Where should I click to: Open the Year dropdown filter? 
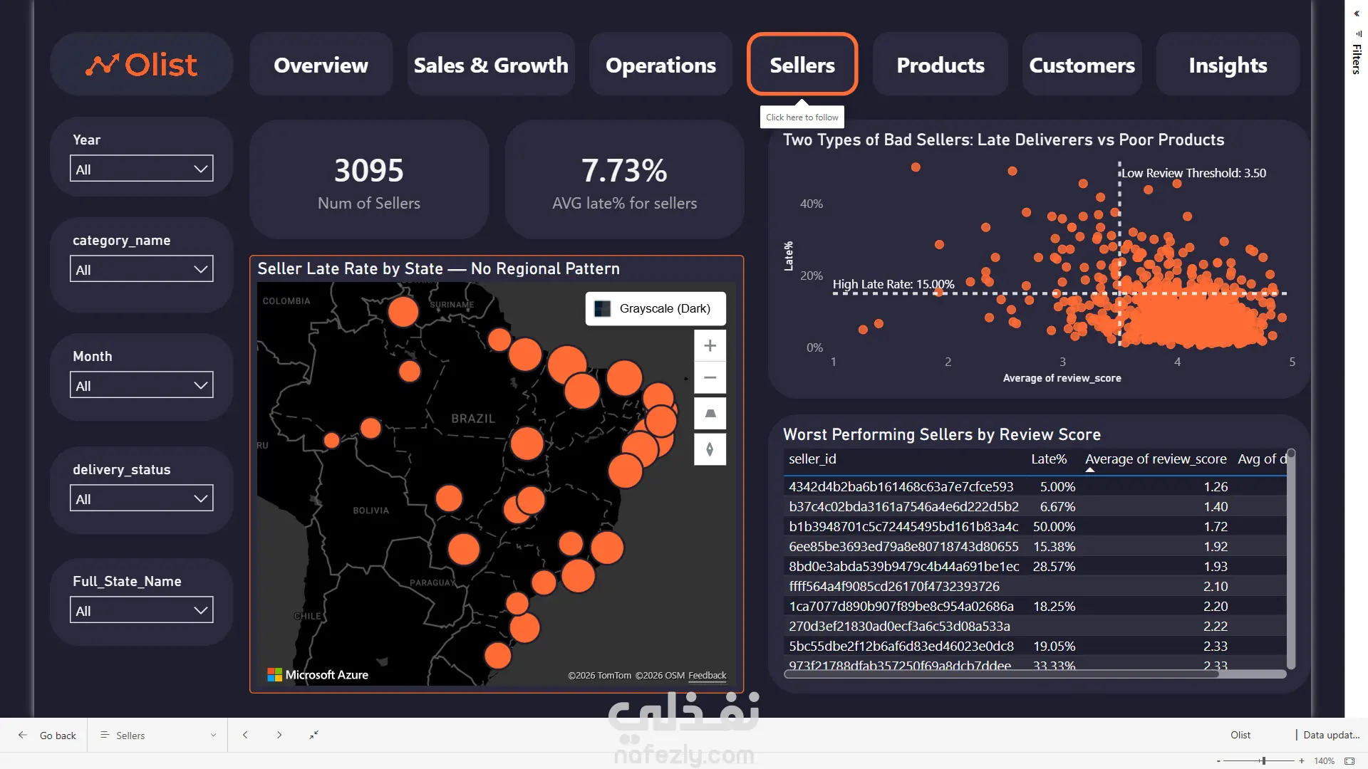coord(141,169)
